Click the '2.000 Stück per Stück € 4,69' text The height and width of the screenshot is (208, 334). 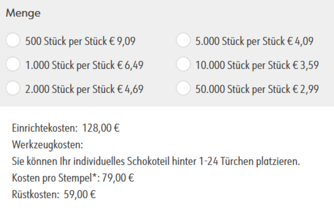[85, 88]
